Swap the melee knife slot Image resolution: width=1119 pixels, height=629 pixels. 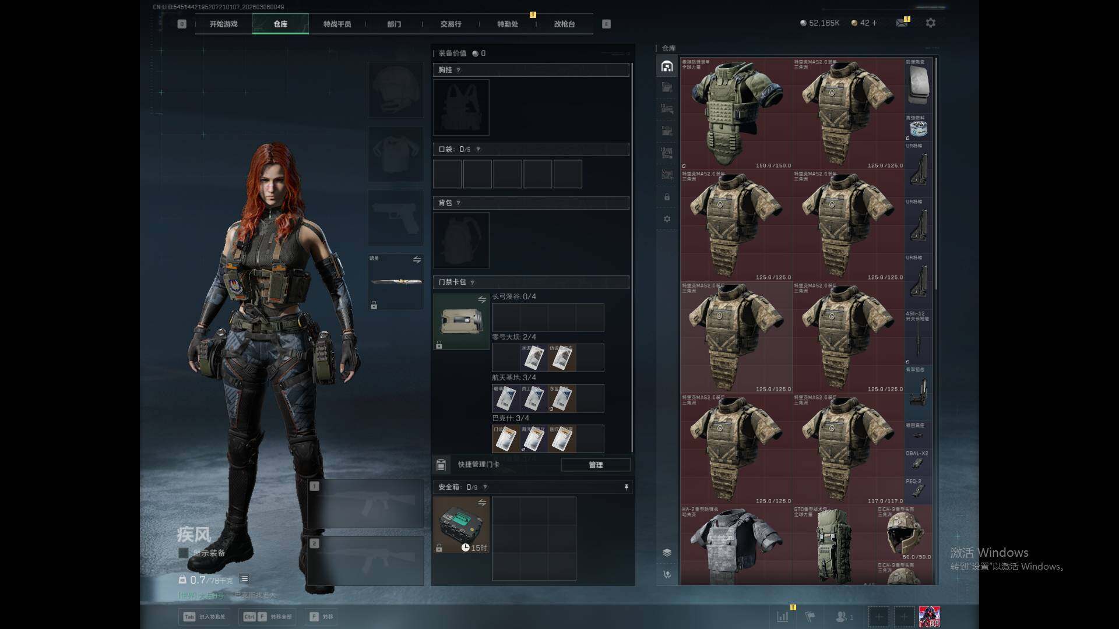click(417, 260)
